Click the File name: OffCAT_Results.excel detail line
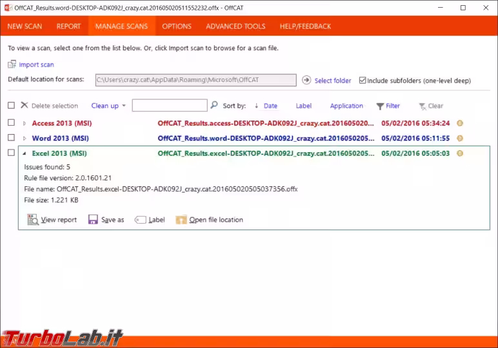The height and width of the screenshot is (348, 498). point(161,189)
